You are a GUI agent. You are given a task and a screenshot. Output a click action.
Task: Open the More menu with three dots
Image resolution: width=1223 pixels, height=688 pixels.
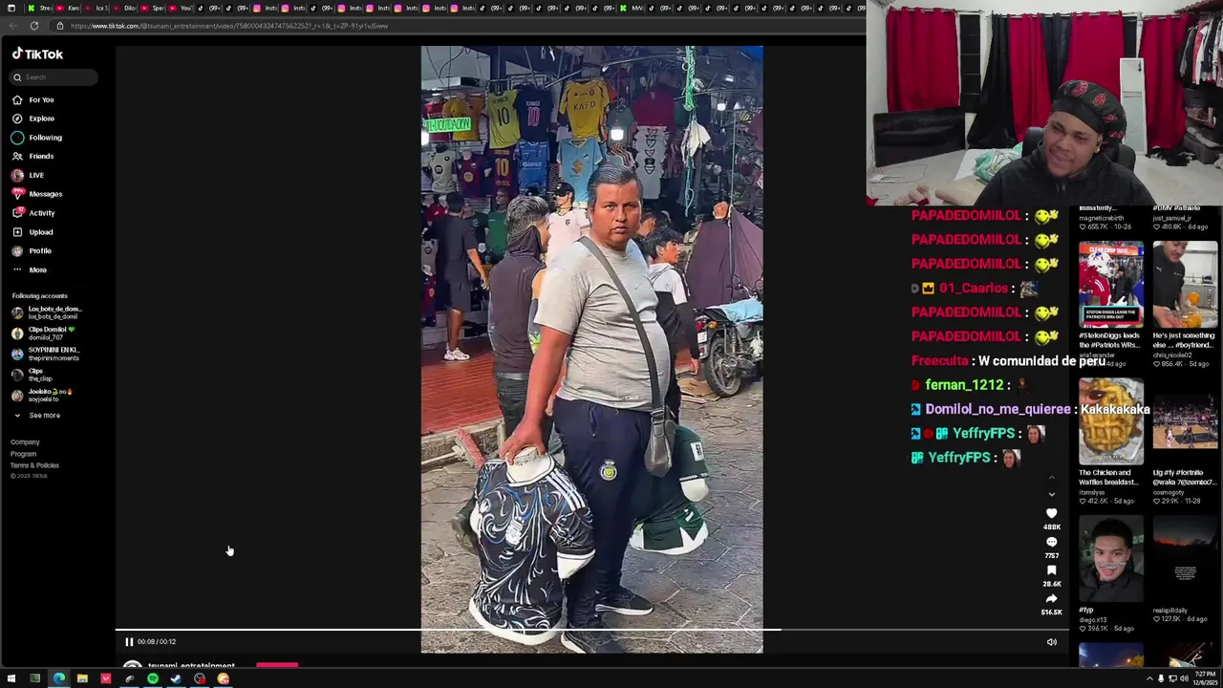tap(29, 269)
